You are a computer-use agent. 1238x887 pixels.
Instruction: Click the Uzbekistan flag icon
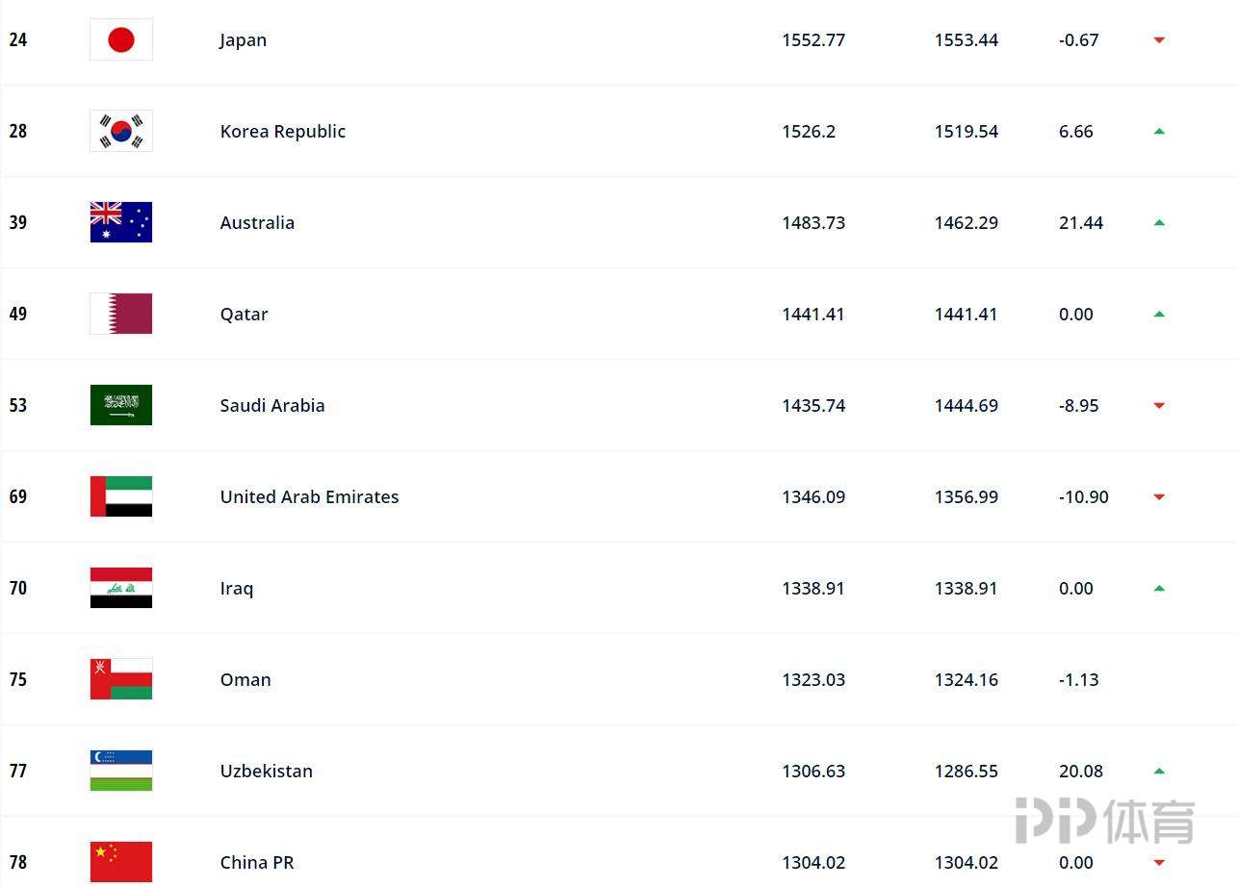pyautogui.click(x=121, y=771)
